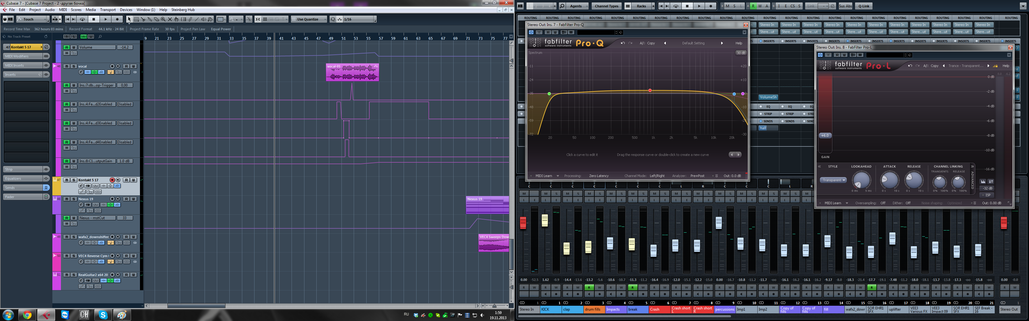
Task: Go to next preset in Pro-L
Action: click(x=988, y=66)
